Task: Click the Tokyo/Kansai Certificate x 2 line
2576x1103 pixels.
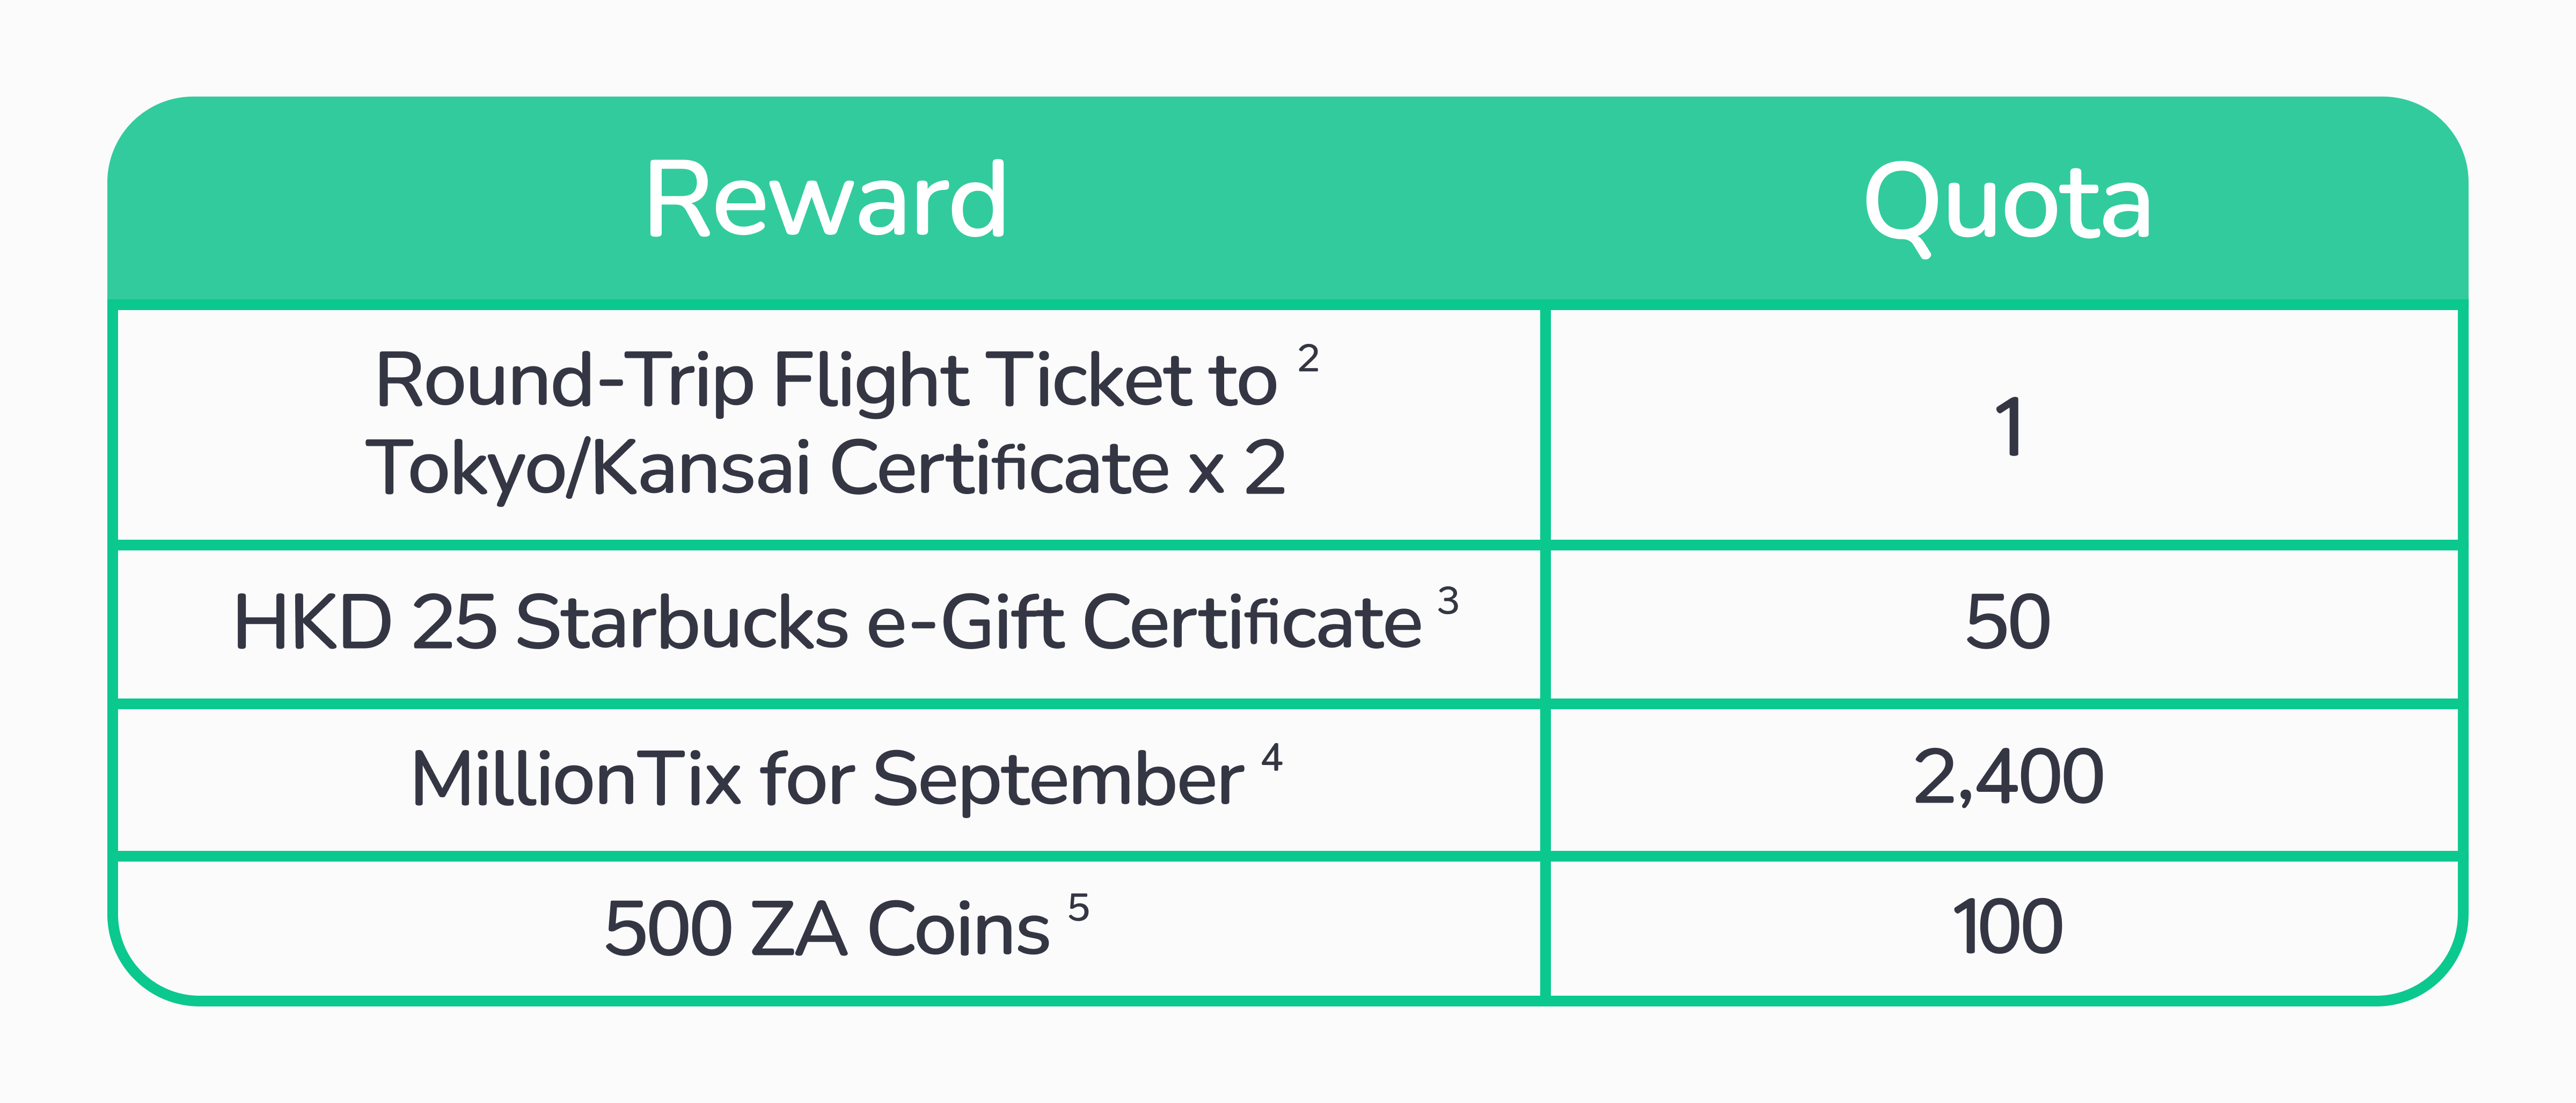Action: (826, 468)
